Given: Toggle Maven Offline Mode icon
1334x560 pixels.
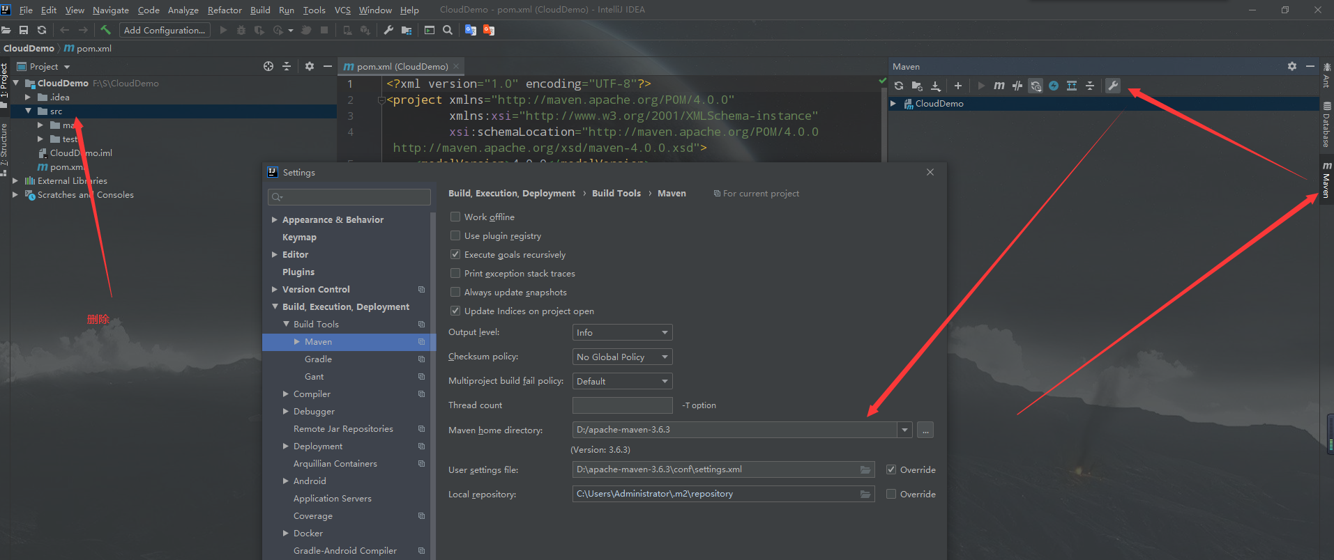Looking at the screenshot, I should click(1017, 86).
